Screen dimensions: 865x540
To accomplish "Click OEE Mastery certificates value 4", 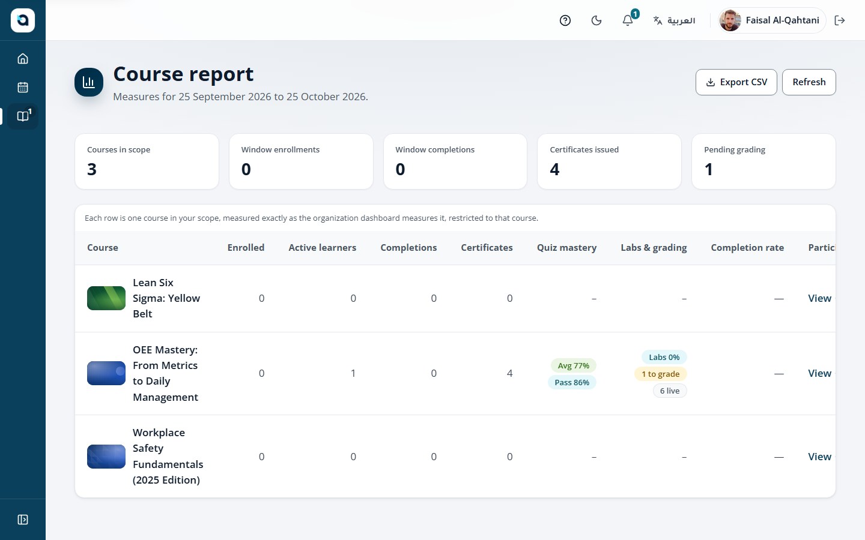I will click(509, 373).
